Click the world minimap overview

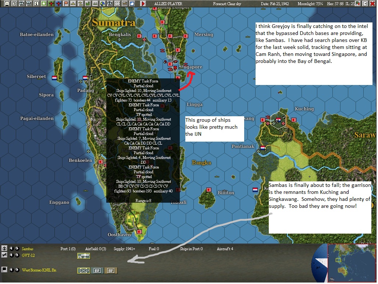(x=352, y=263)
